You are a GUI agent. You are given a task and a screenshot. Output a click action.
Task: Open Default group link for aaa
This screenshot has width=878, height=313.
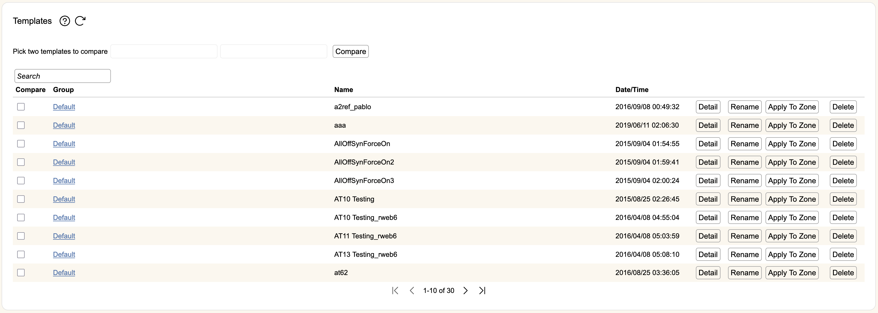click(64, 125)
